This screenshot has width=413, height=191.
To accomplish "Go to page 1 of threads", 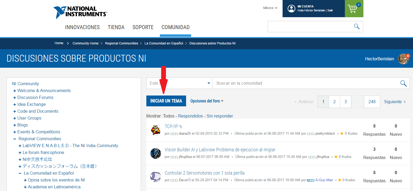I will coord(323,102).
